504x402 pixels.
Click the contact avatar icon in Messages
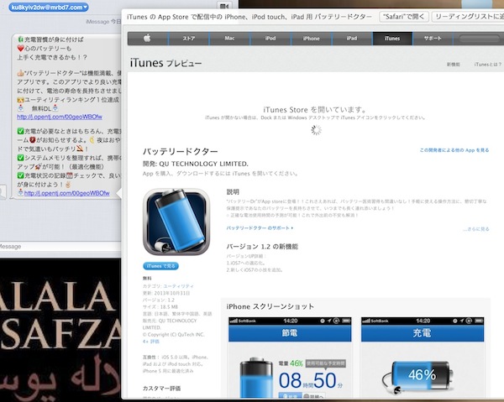(x=3, y=192)
